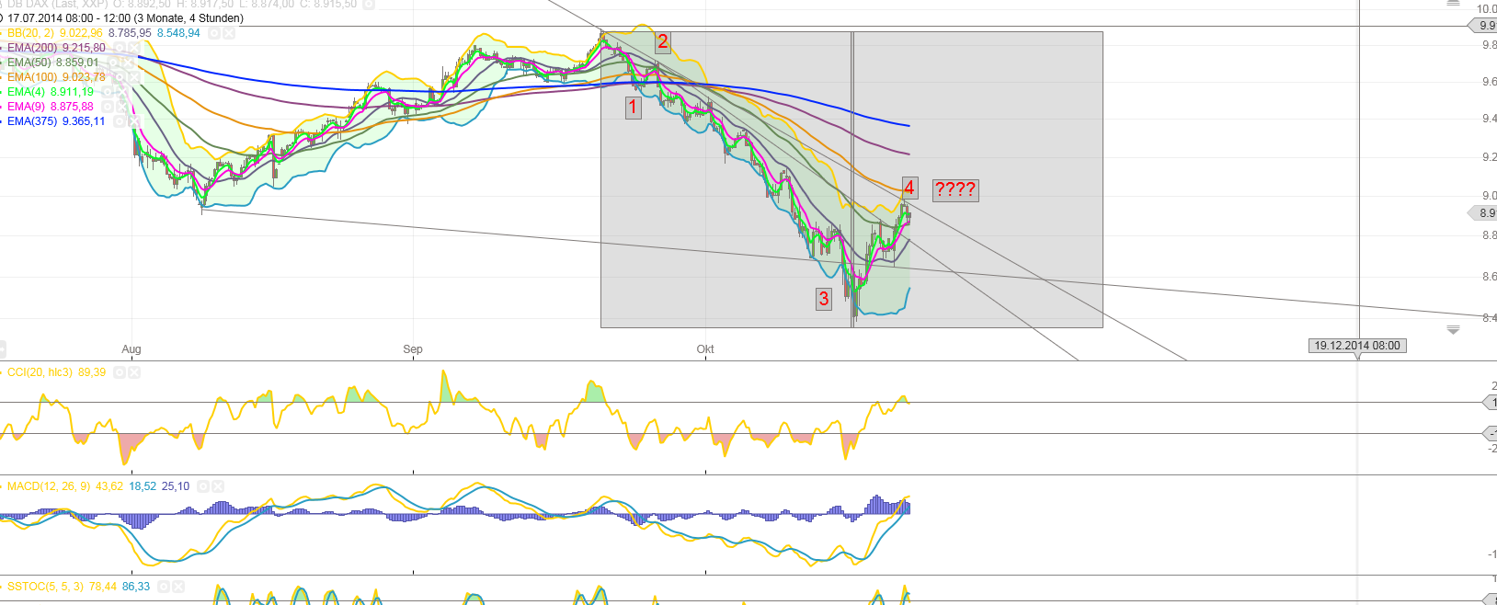Click the 'Aug' time axis label
The image size is (1497, 605).
point(131,349)
